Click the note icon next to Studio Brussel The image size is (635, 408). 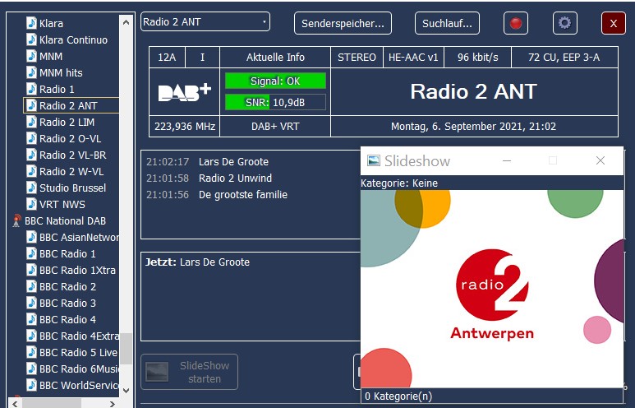click(31, 188)
